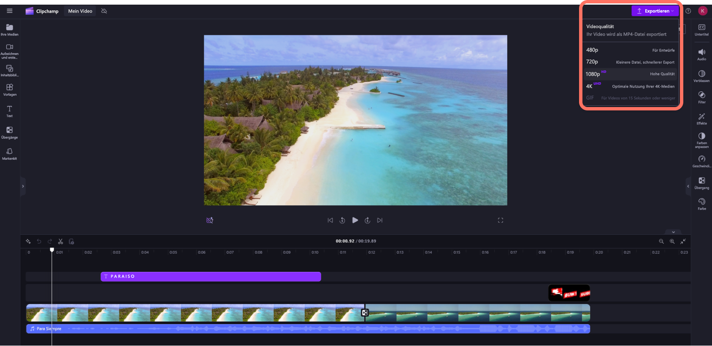Rewind five seconds
Screen dimensions: 712x346
(342, 220)
